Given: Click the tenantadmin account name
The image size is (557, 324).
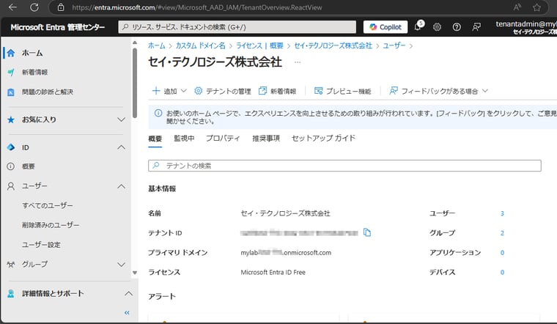Looking at the screenshot, I should [526, 24].
